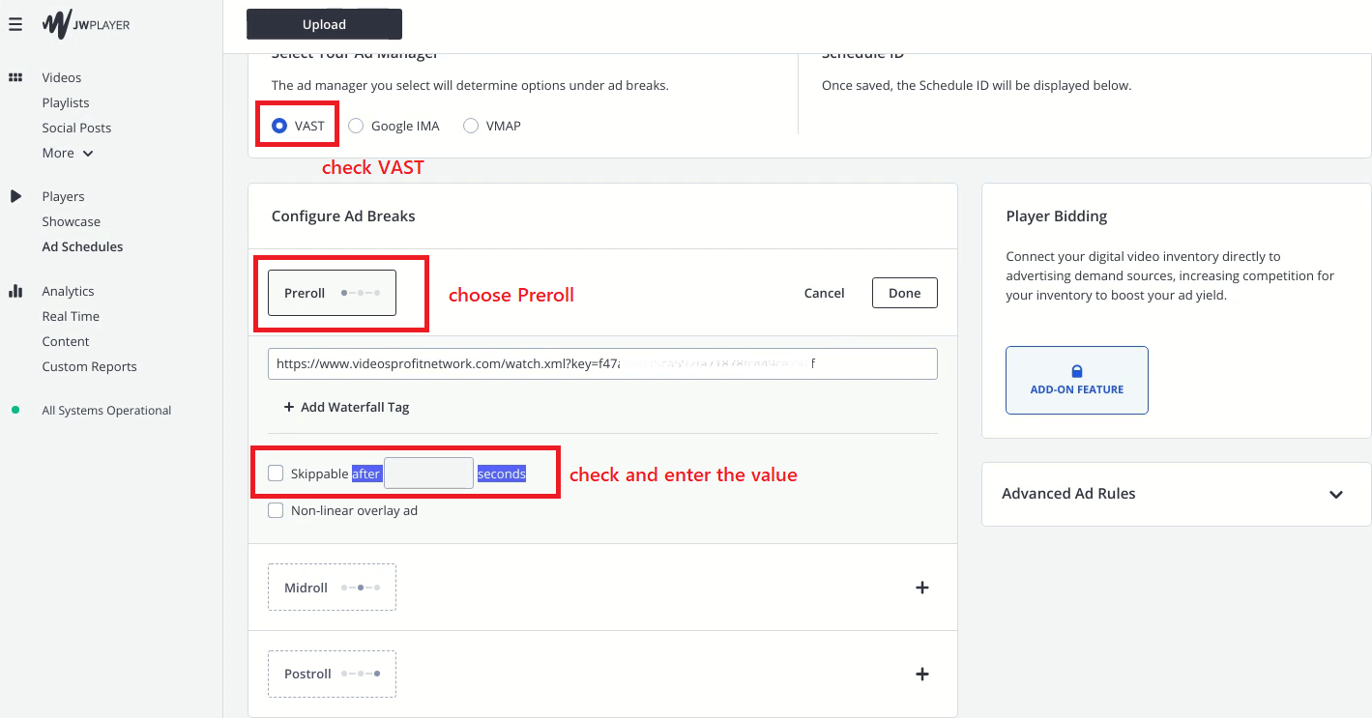Image resolution: width=1372 pixels, height=718 pixels.
Task: Check the Non-linear overlay ad option
Action: 276,509
